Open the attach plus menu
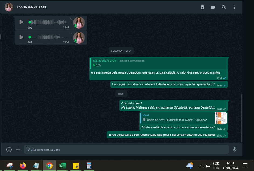The height and width of the screenshot is (171, 254). point(18,149)
